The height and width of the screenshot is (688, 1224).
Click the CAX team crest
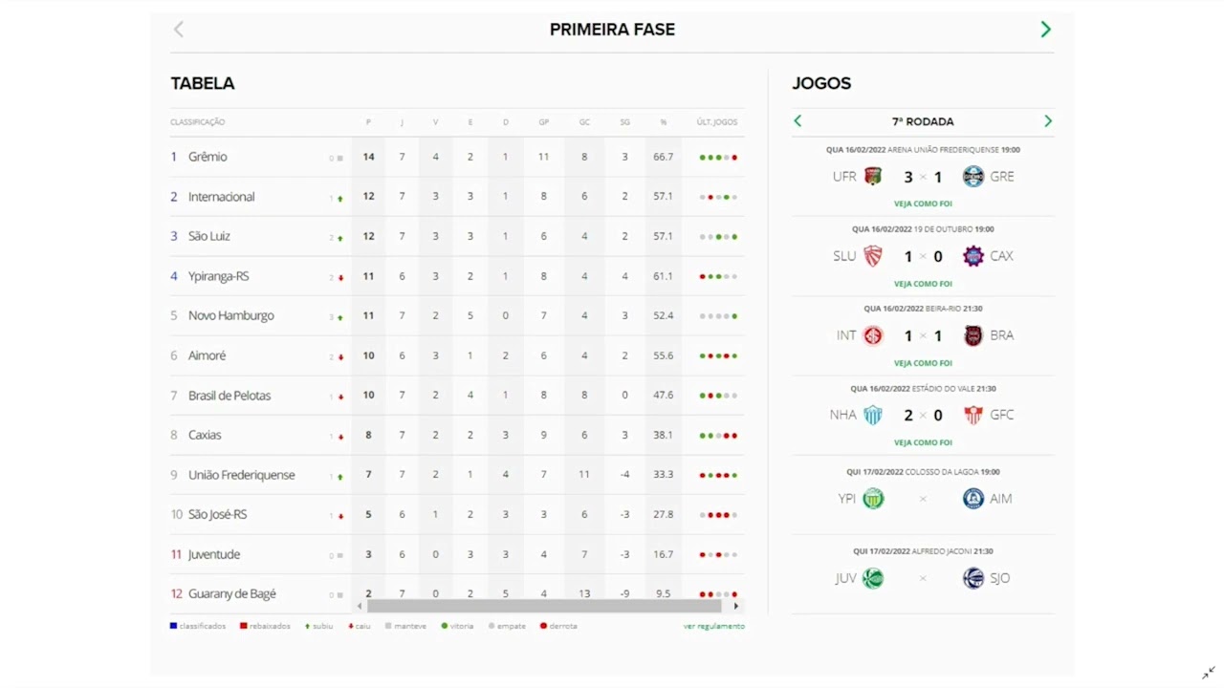click(973, 256)
